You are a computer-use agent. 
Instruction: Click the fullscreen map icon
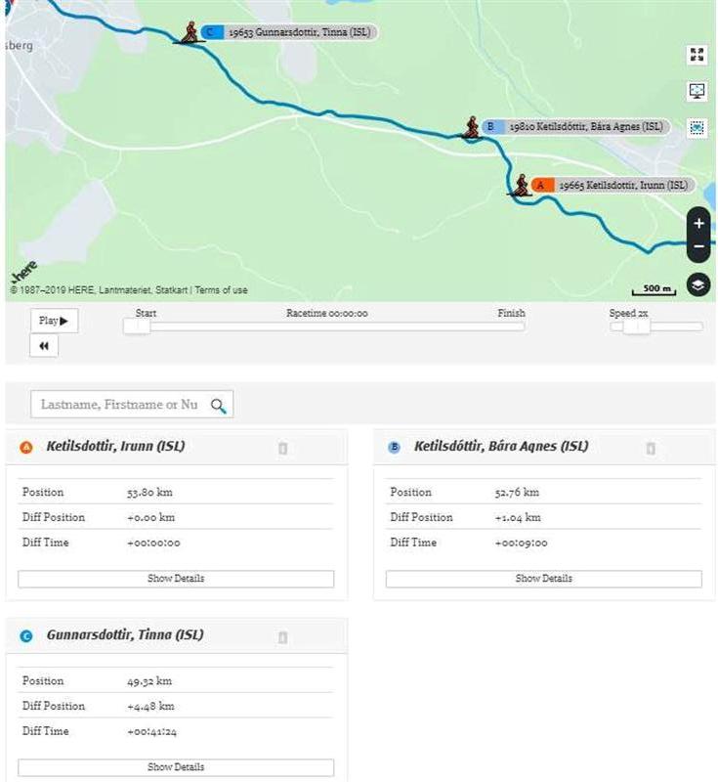click(x=697, y=55)
